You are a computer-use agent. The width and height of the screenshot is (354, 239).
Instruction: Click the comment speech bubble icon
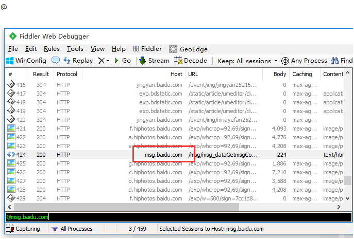56,61
